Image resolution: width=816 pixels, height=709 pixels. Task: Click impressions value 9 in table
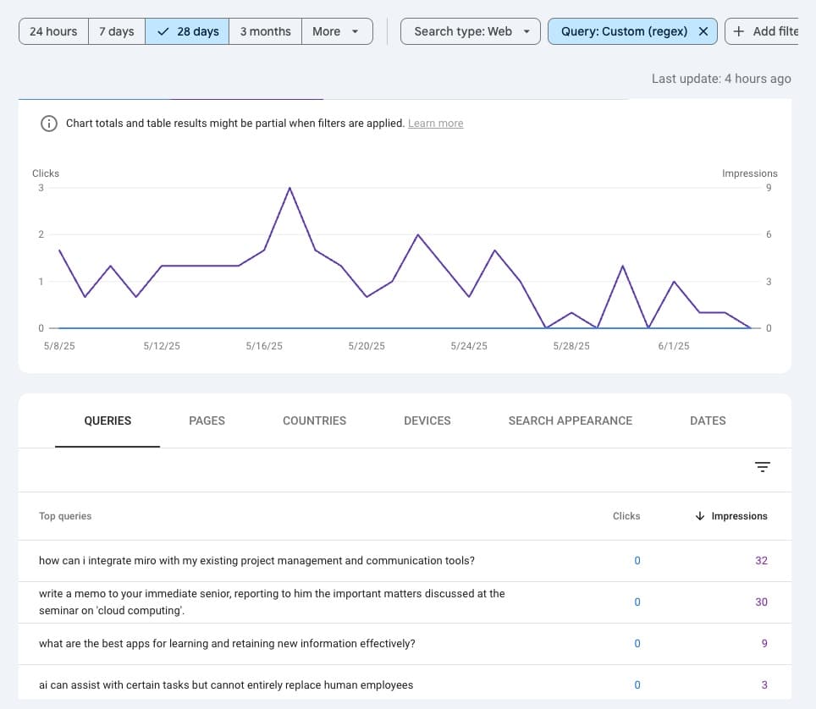coord(764,644)
